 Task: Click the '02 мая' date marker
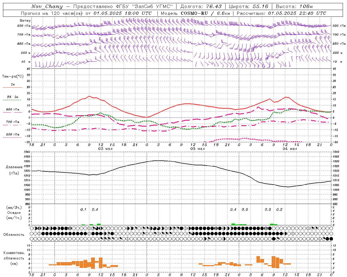pyautogui.click(x=105, y=149)
